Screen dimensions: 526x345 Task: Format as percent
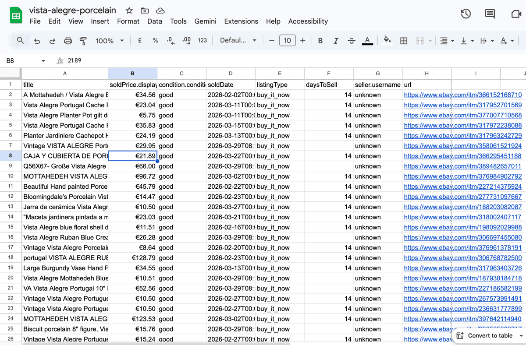pos(155,41)
